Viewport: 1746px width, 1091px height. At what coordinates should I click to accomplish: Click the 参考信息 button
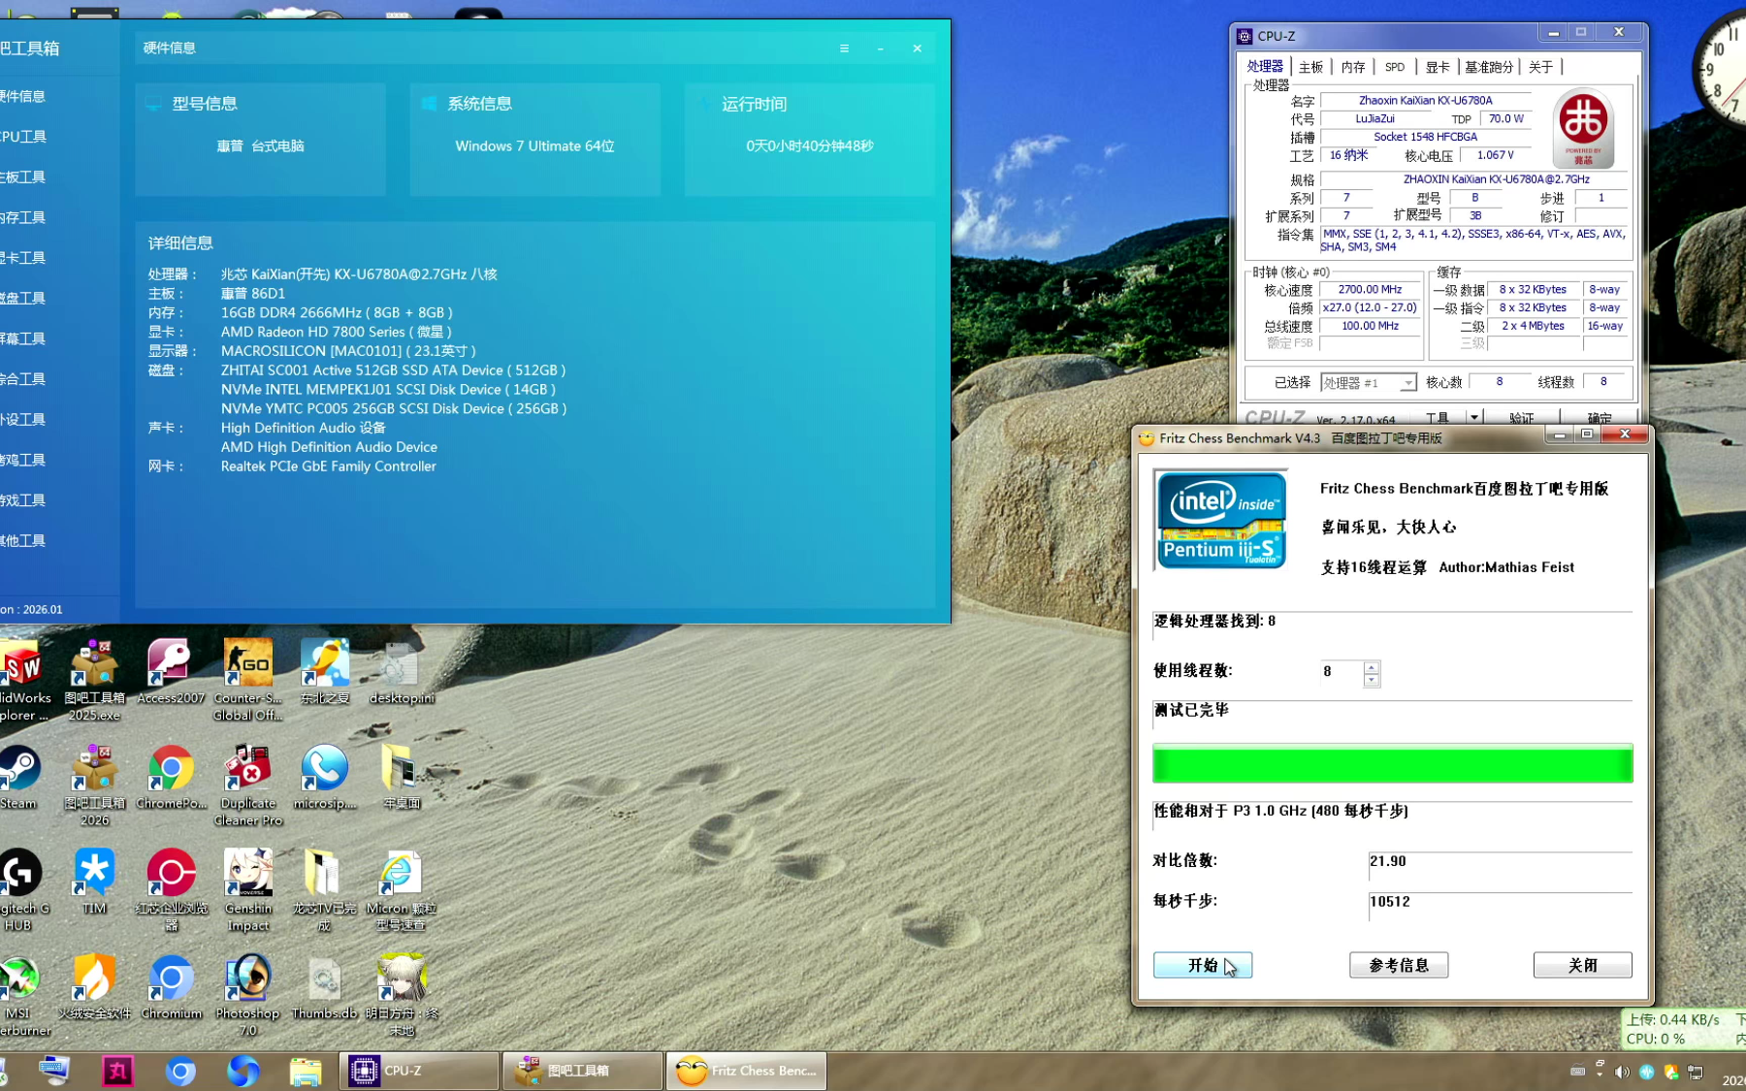(x=1398, y=965)
